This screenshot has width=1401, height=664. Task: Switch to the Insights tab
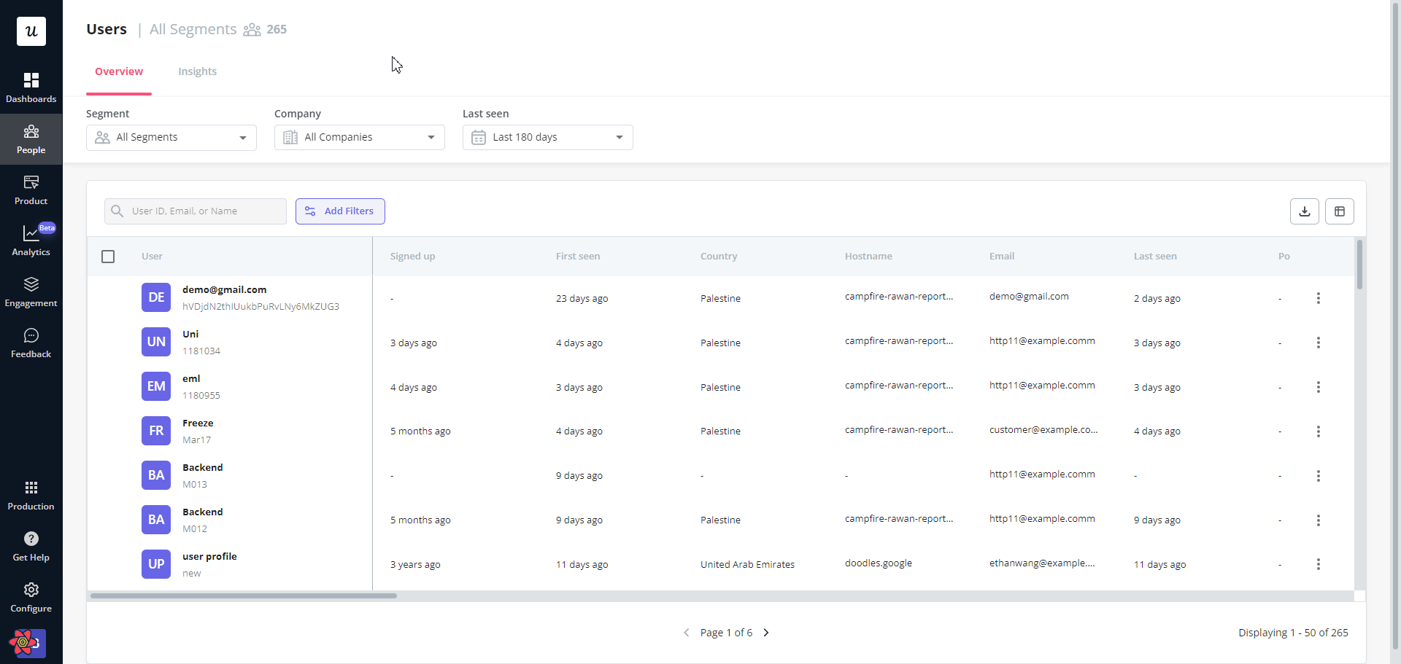click(197, 71)
